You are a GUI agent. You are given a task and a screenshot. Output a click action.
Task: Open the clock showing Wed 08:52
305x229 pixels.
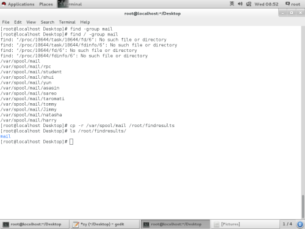[267, 4]
